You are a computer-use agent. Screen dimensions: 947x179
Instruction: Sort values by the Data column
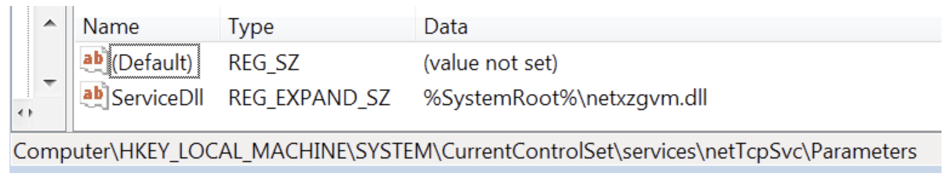point(678,27)
